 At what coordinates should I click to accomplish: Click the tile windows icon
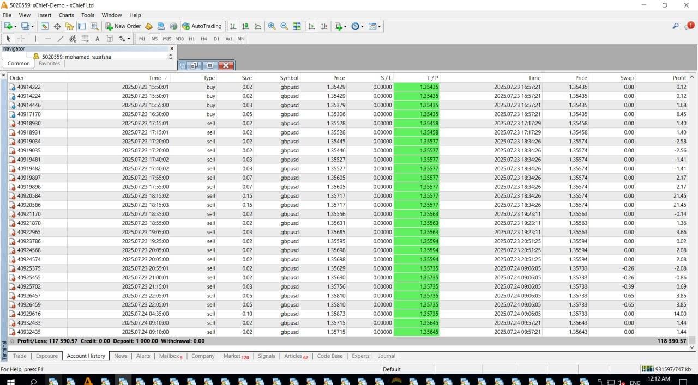(x=297, y=26)
